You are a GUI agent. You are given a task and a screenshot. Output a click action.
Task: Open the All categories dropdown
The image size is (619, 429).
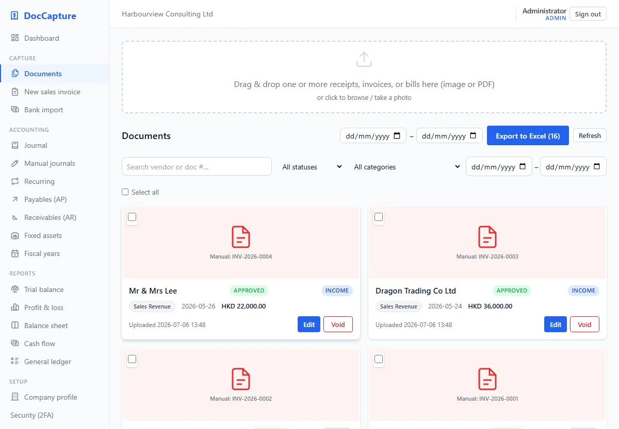click(406, 167)
